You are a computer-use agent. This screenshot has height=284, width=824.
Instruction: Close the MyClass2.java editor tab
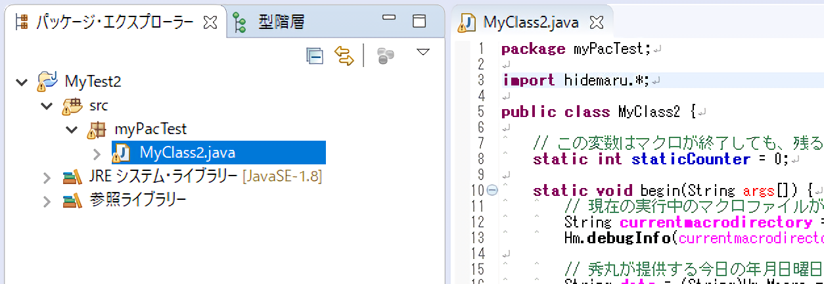click(596, 22)
